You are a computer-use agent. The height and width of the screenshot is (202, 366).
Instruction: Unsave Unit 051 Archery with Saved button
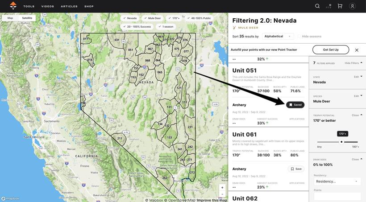click(x=295, y=105)
